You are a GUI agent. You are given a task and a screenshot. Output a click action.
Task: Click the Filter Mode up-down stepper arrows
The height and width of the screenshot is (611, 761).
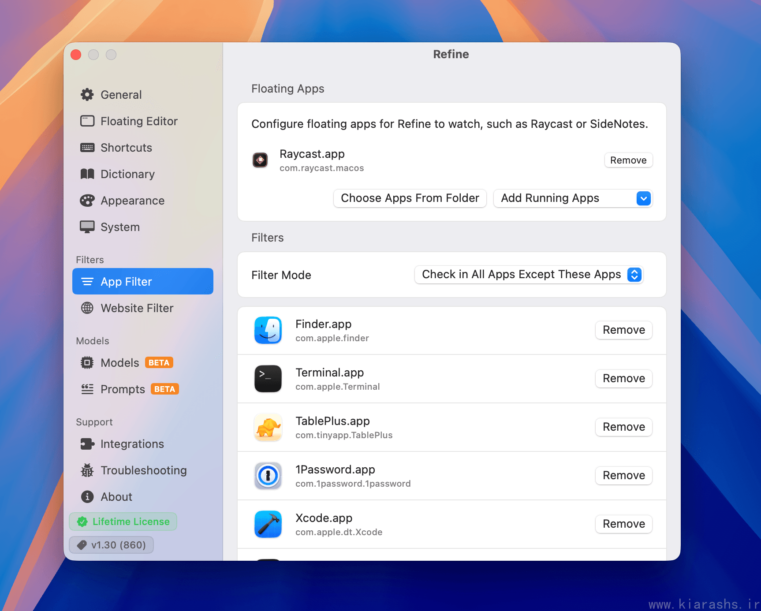pyautogui.click(x=634, y=275)
